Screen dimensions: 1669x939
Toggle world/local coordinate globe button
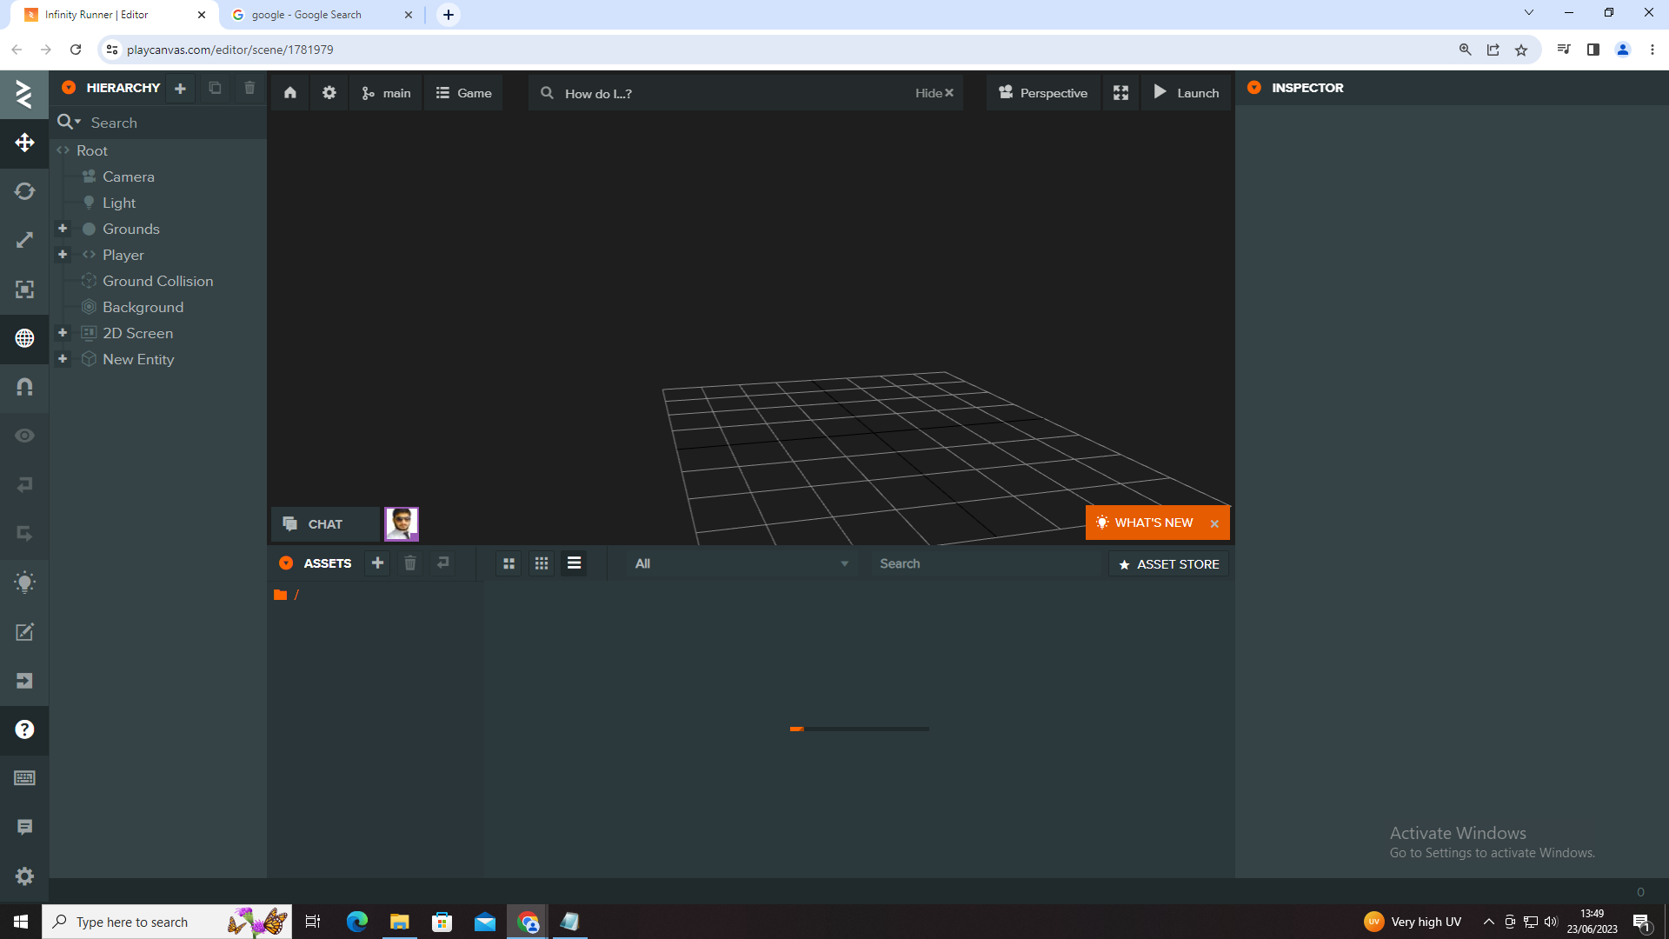(x=24, y=338)
